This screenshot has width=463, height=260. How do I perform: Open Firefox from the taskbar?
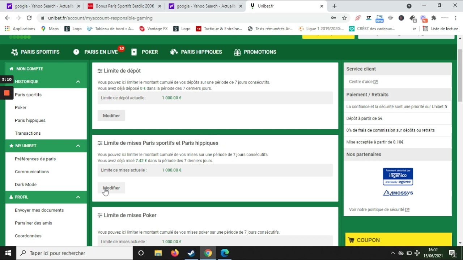pos(175,253)
